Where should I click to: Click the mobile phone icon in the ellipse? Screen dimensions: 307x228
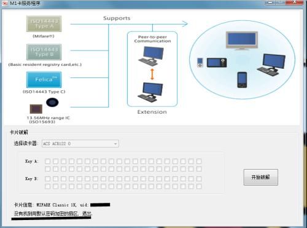242,80
